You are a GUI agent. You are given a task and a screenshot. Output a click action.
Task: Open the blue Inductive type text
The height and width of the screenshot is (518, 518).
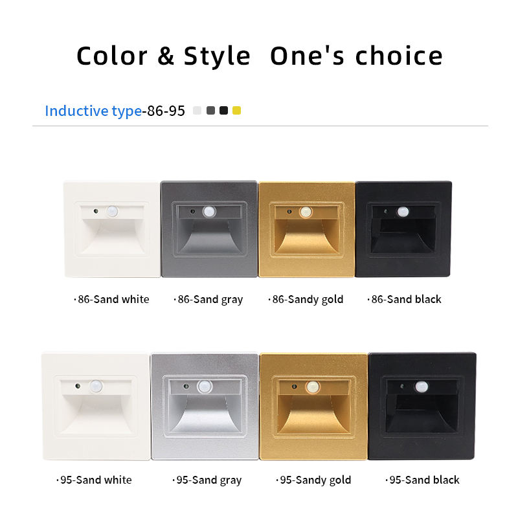tap(93, 111)
